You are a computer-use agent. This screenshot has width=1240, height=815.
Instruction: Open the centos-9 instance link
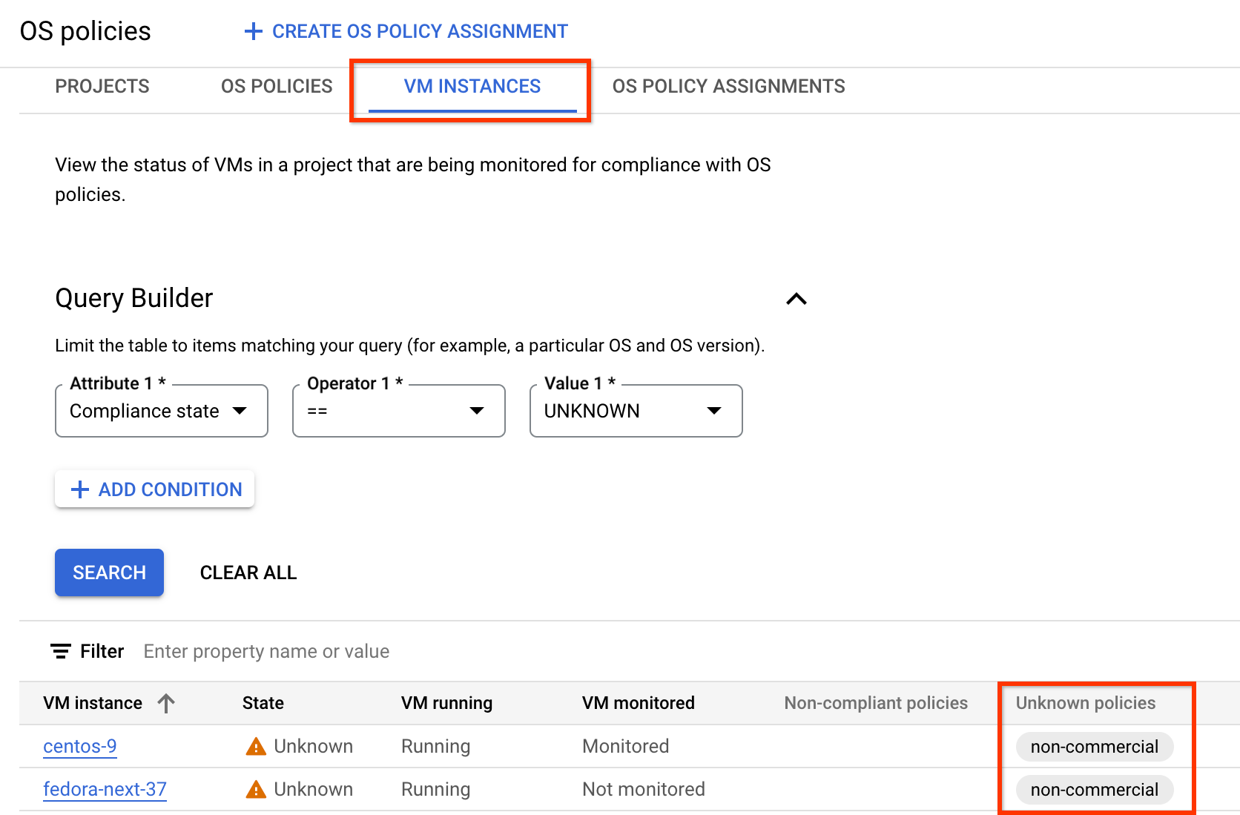(x=79, y=746)
